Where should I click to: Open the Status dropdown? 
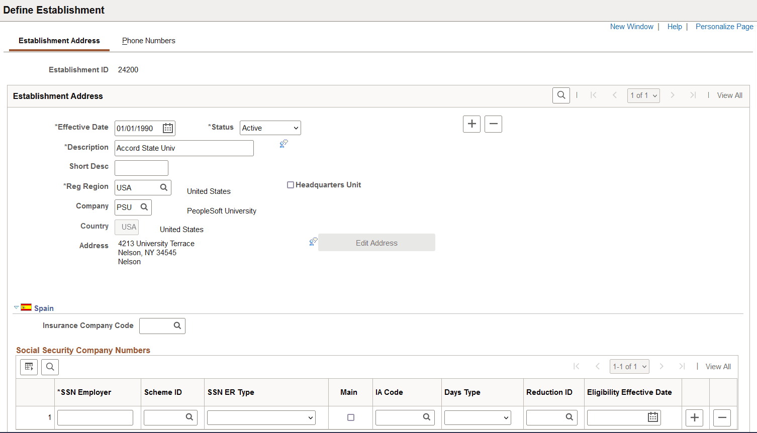[270, 128]
